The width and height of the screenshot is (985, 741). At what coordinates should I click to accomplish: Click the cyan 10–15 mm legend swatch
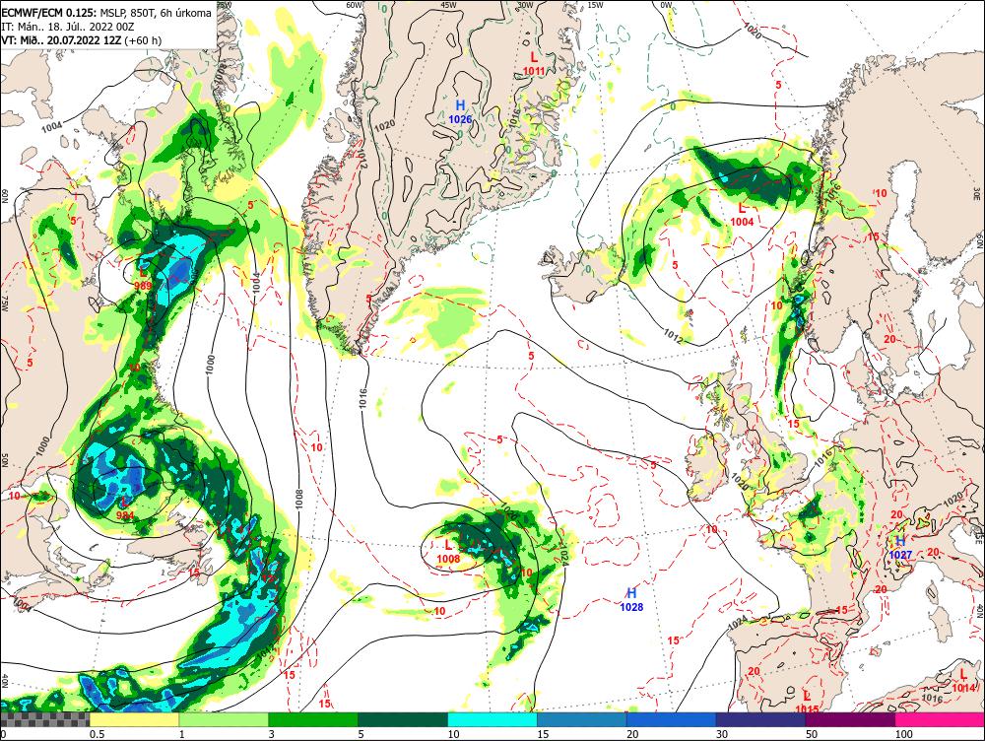(492, 719)
